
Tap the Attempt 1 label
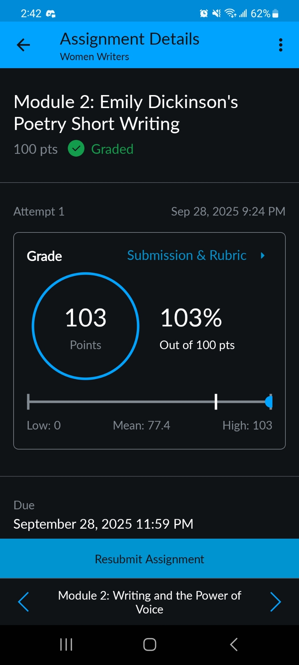pos(39,211)
